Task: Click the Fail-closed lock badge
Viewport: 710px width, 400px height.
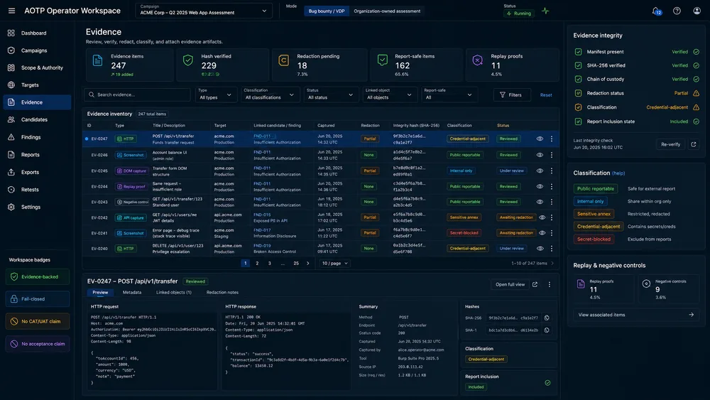Action: click(x=37, y=299)
